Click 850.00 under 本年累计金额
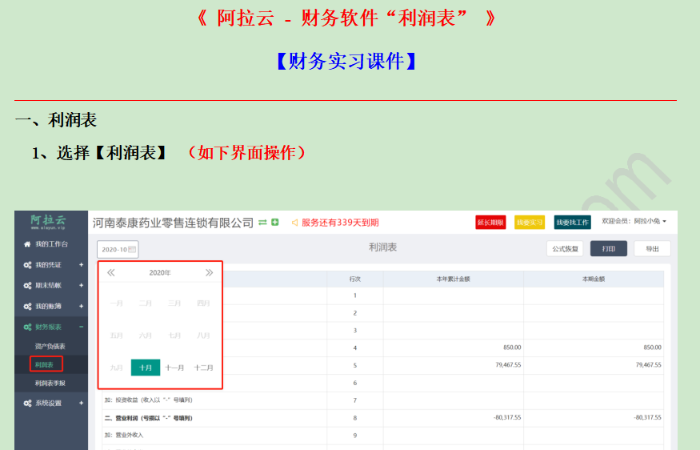The height and width of the screenshot is (450, 700). [512, 348]
